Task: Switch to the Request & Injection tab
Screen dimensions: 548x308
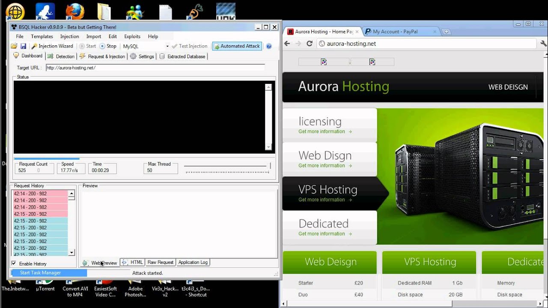Action: pos(102,56)
